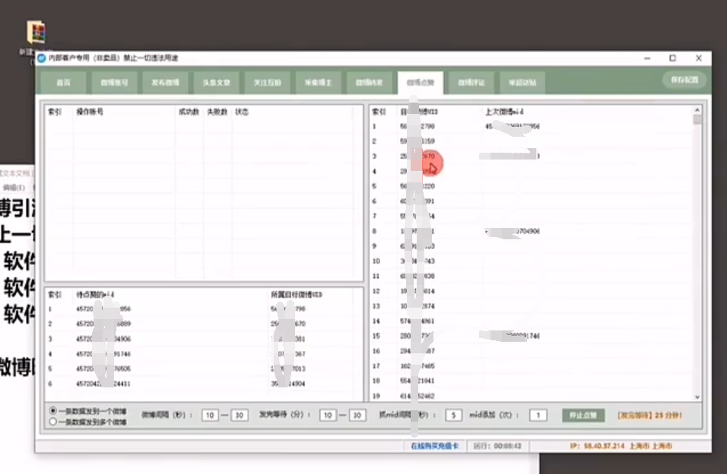This screenshot has height=474, width=727.
Task: Click the 发完等待 25 分钟 status text
Action: 649,416
